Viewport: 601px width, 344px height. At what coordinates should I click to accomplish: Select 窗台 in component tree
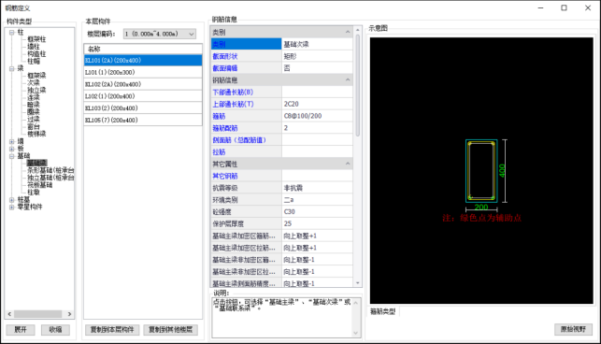(34, 126)
